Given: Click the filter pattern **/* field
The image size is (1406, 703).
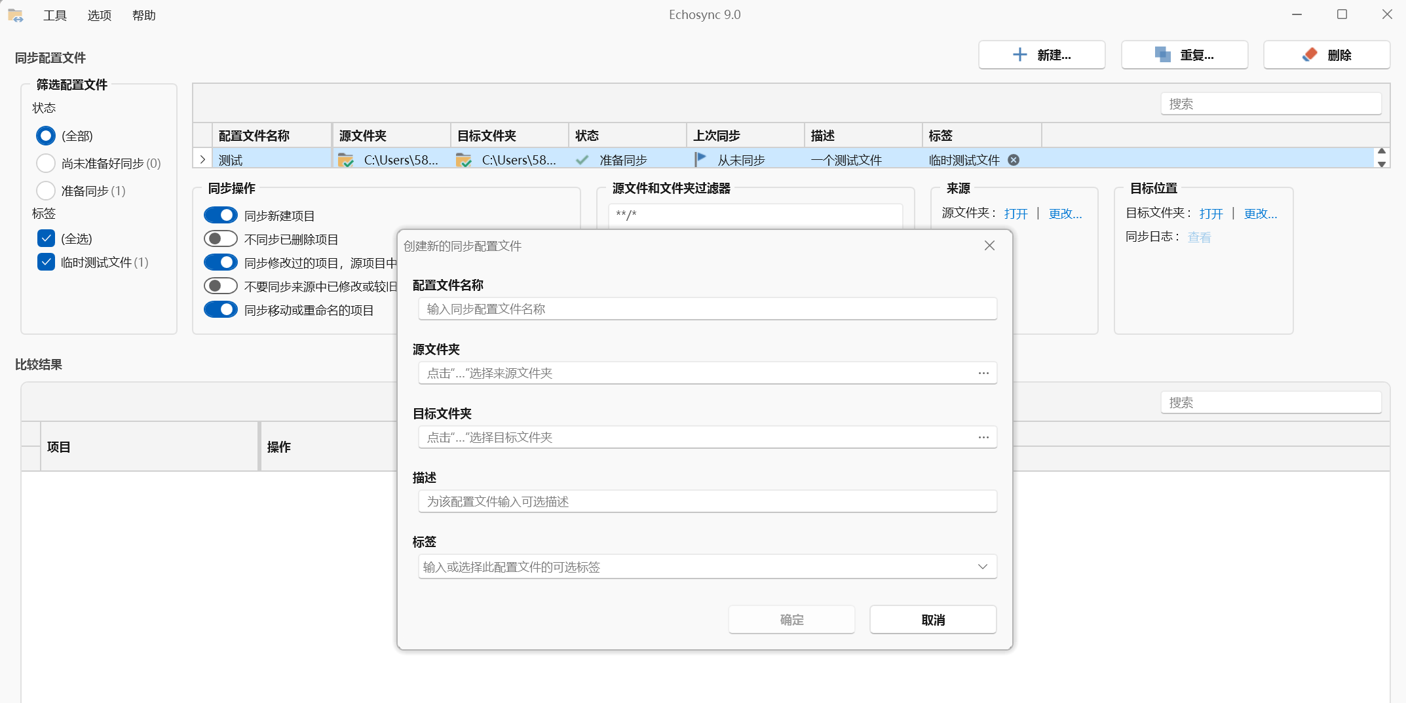Looking at the screenshot, I should [755, 215].
